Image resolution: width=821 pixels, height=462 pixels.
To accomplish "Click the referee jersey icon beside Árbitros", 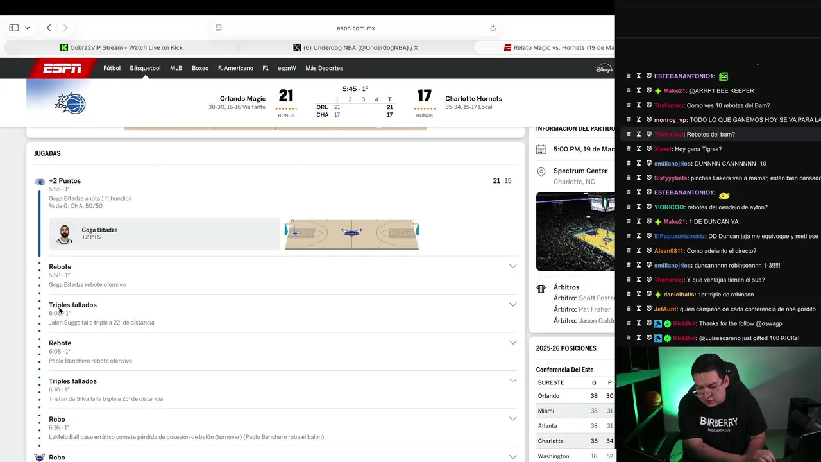I will coord(541,289).
